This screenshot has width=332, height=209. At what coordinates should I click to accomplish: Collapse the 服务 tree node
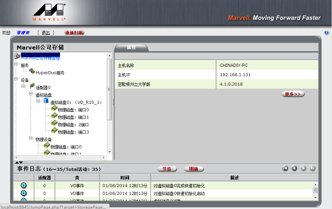[16, 64]
